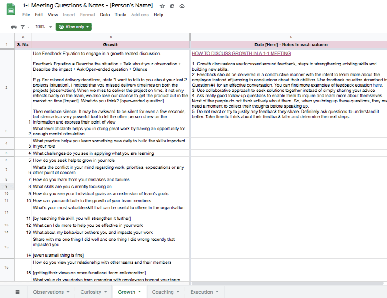Image resolution: width=387 pixels, height=298 pixels.
Task: Select row 2 header
Action: point(7,87)
